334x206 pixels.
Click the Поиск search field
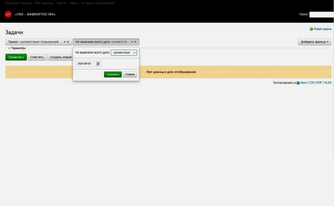click(321, 14)
